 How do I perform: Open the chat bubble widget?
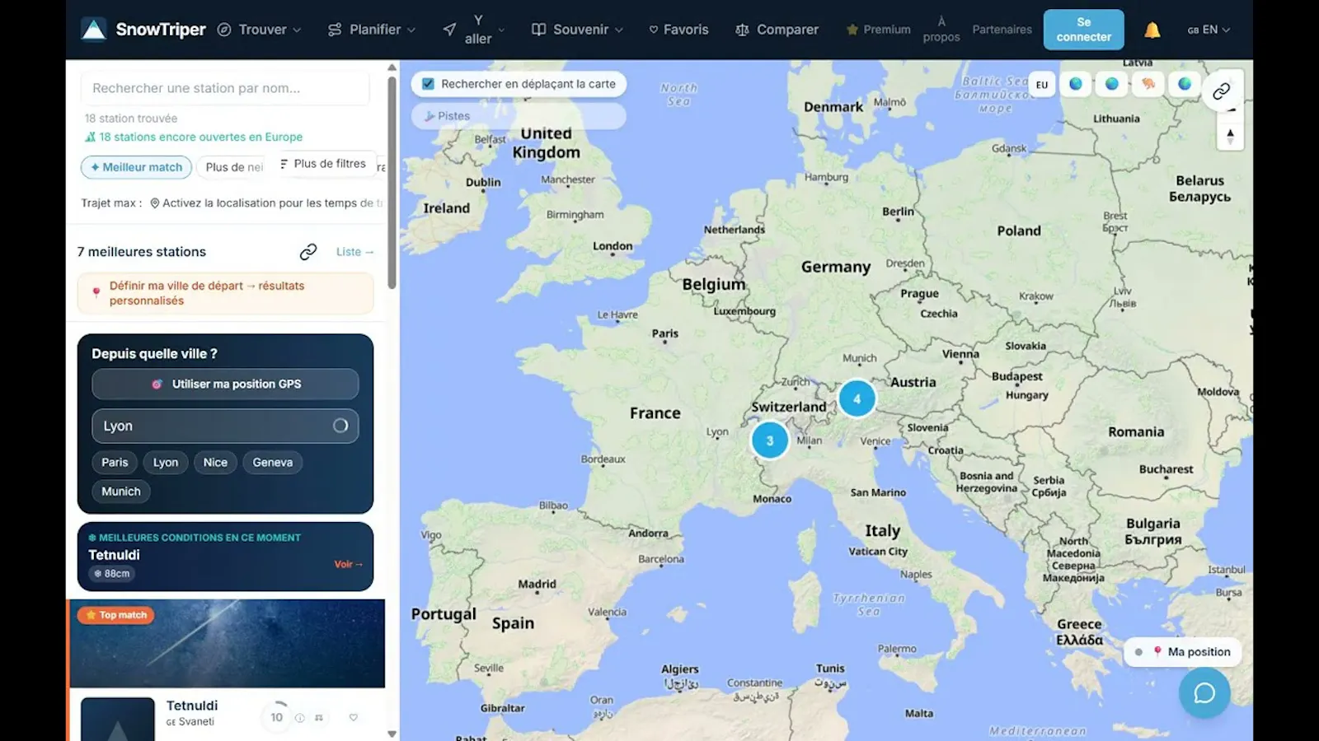[x=1204, y=693]
